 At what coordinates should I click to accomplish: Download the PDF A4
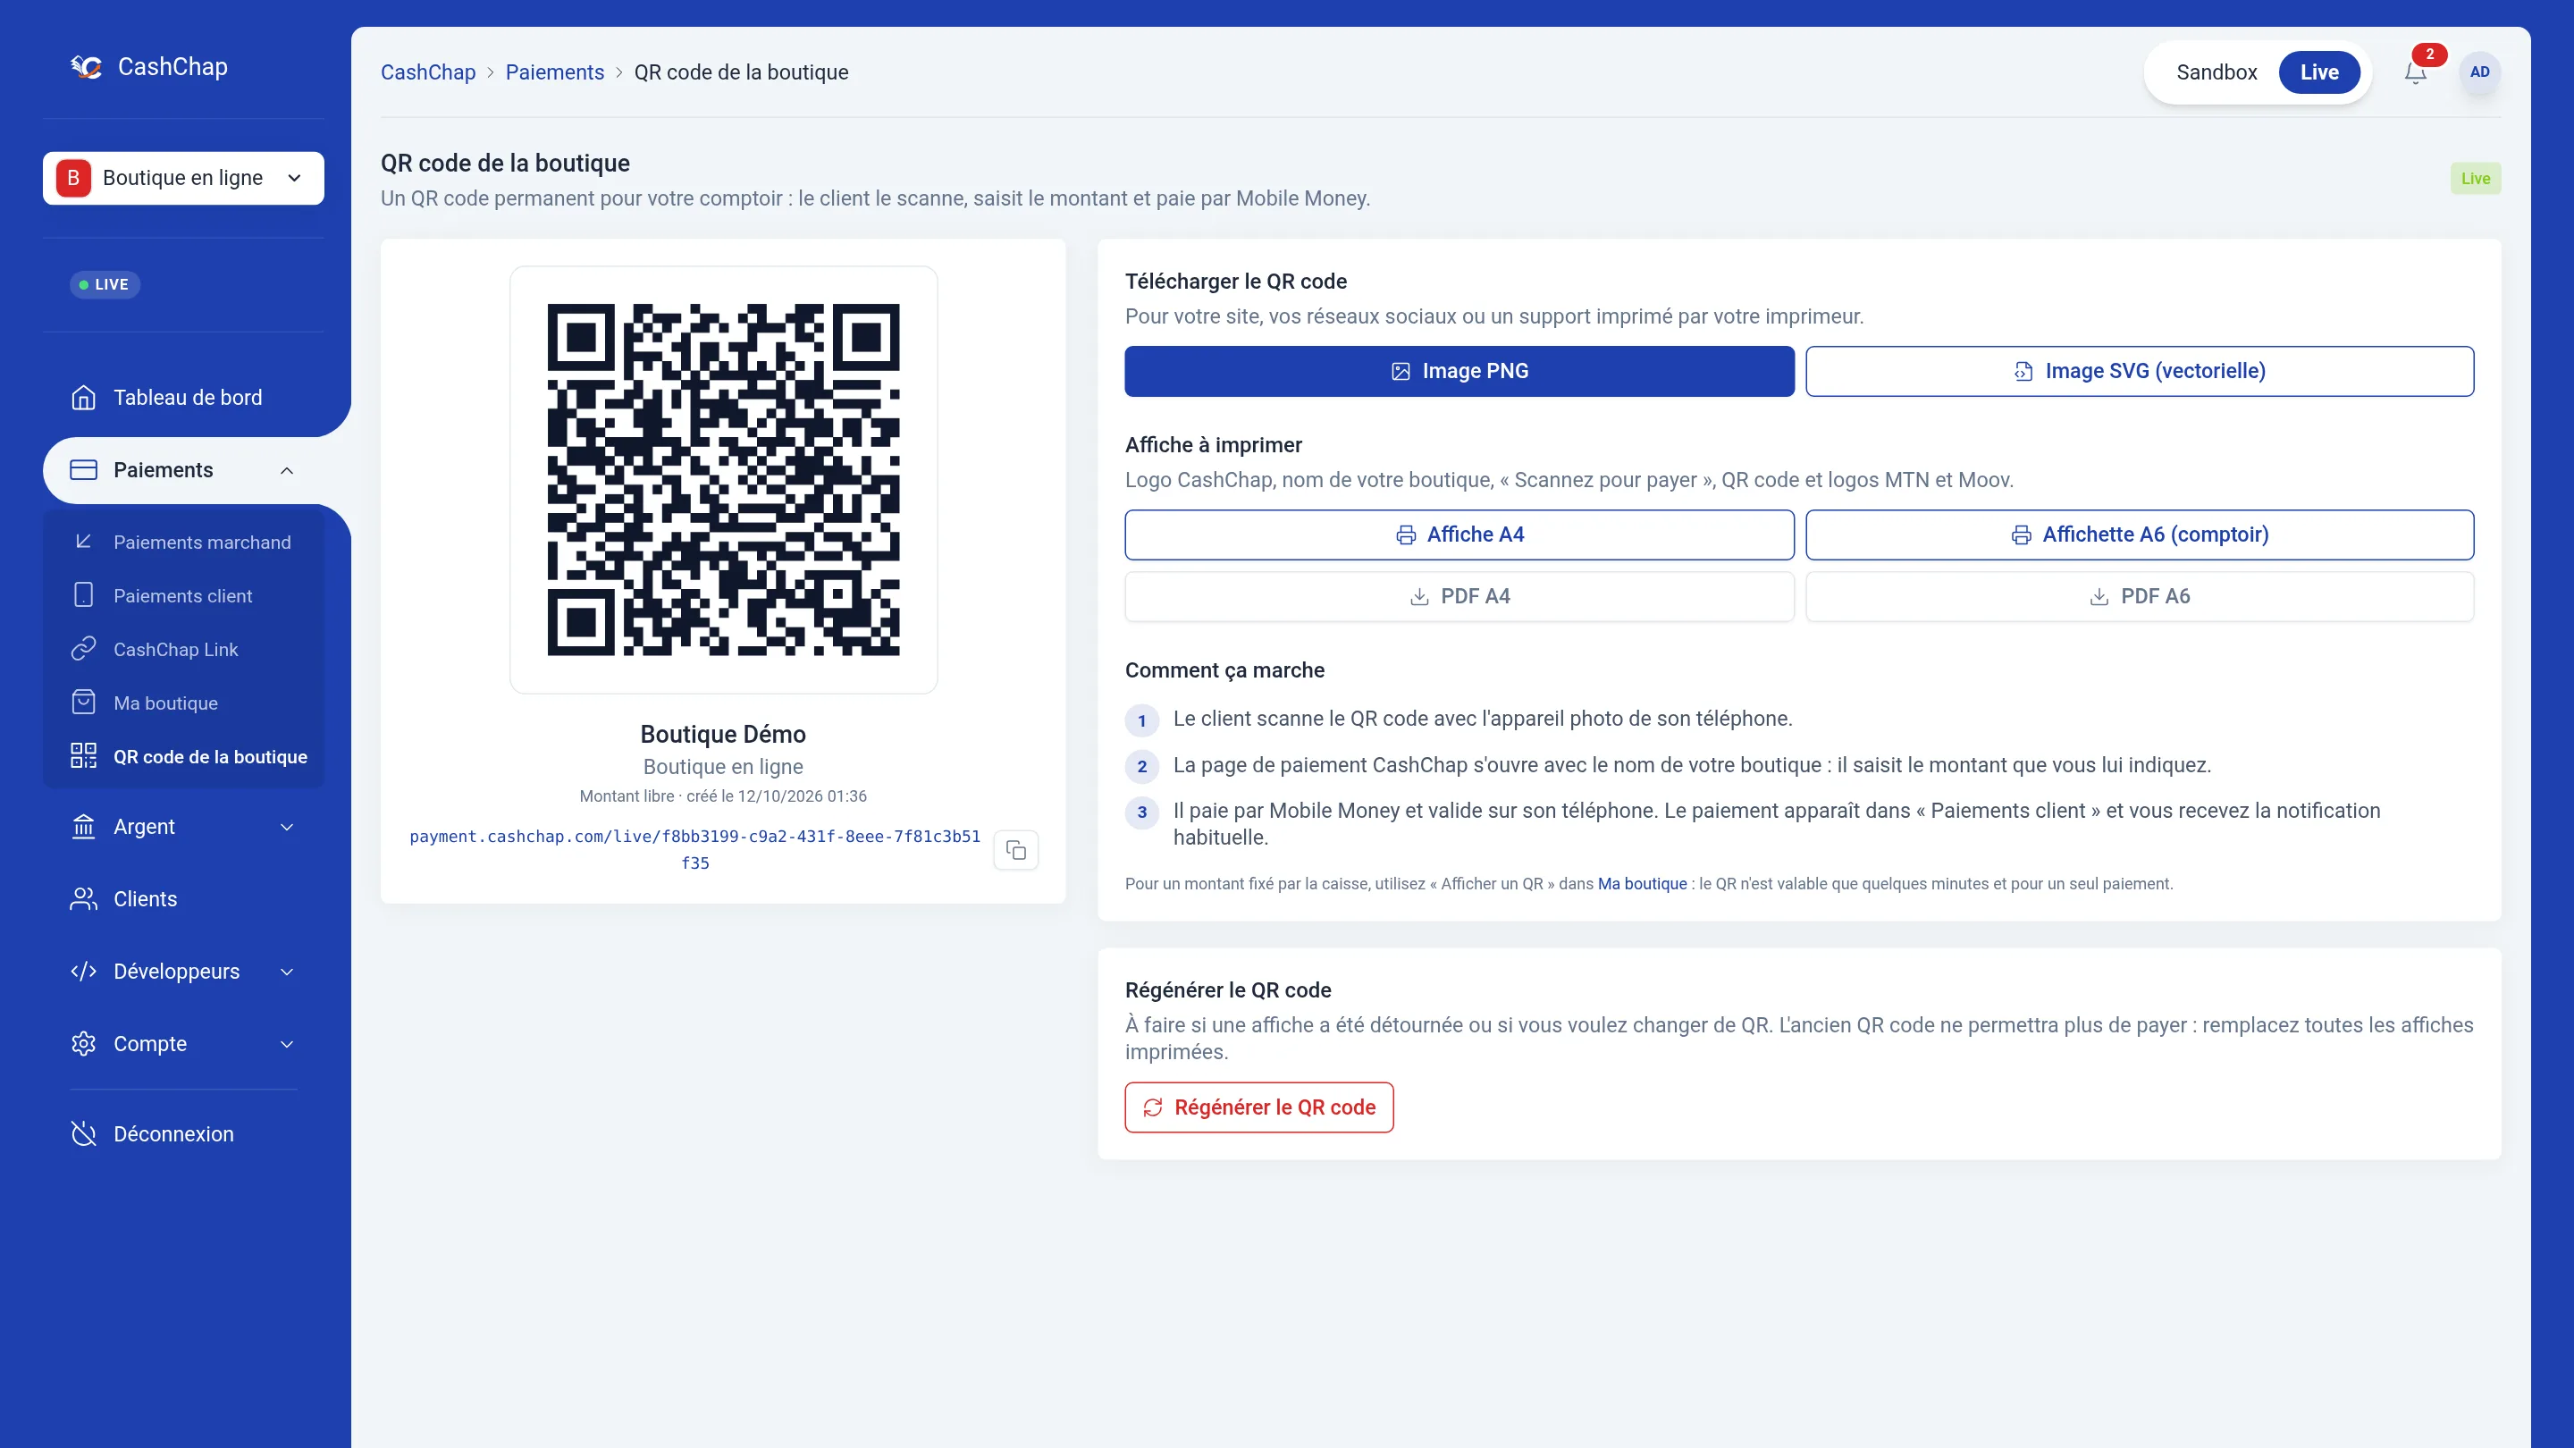[x=1459, y=596]
